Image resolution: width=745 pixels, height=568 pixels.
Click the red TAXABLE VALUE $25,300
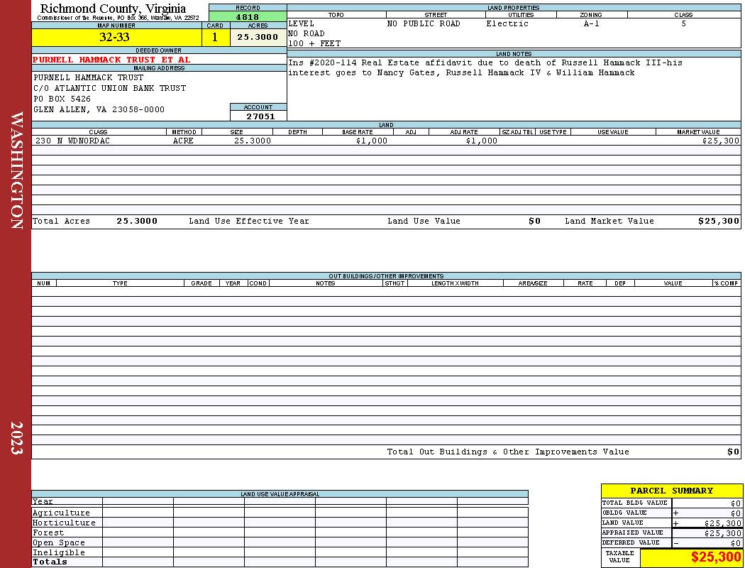(x=715, y=557)
